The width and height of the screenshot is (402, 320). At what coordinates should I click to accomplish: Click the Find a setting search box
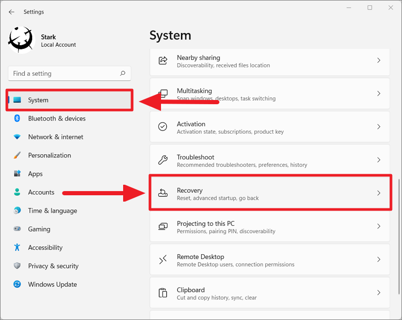pyautogui.click(x=69, y=74)
